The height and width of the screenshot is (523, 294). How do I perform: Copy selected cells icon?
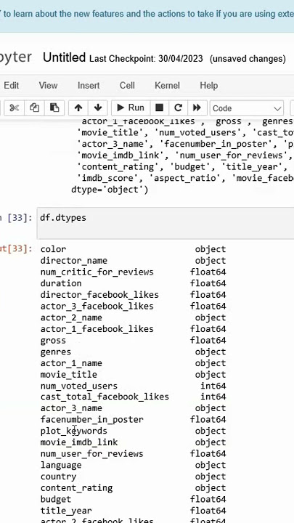[34, 108]
